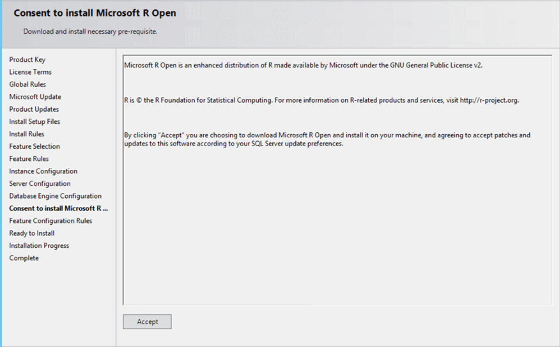Select Product Key in the sidebar
560x347 pixels.
(x=27, y=60)
